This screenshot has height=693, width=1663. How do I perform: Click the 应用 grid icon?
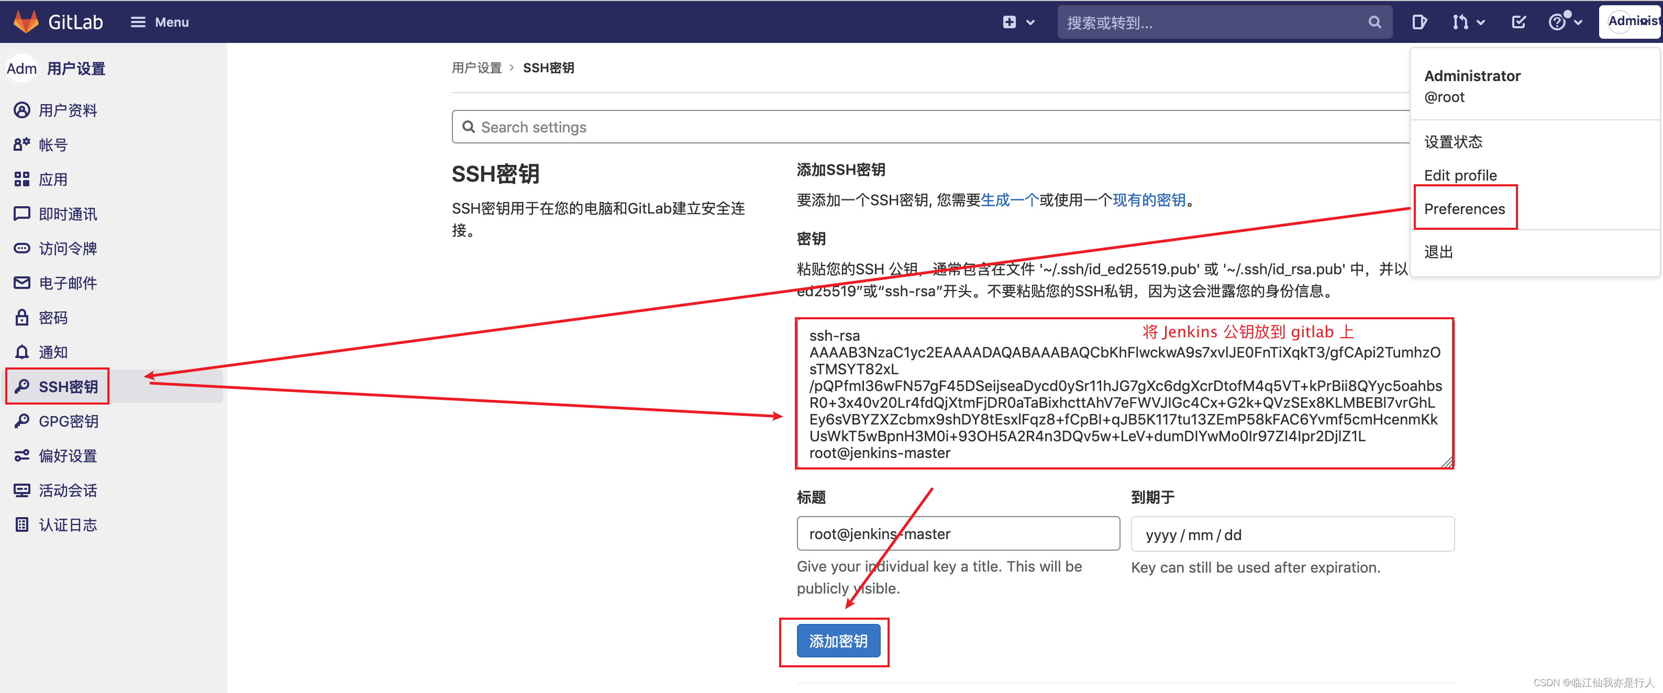[x=22, y=180]
